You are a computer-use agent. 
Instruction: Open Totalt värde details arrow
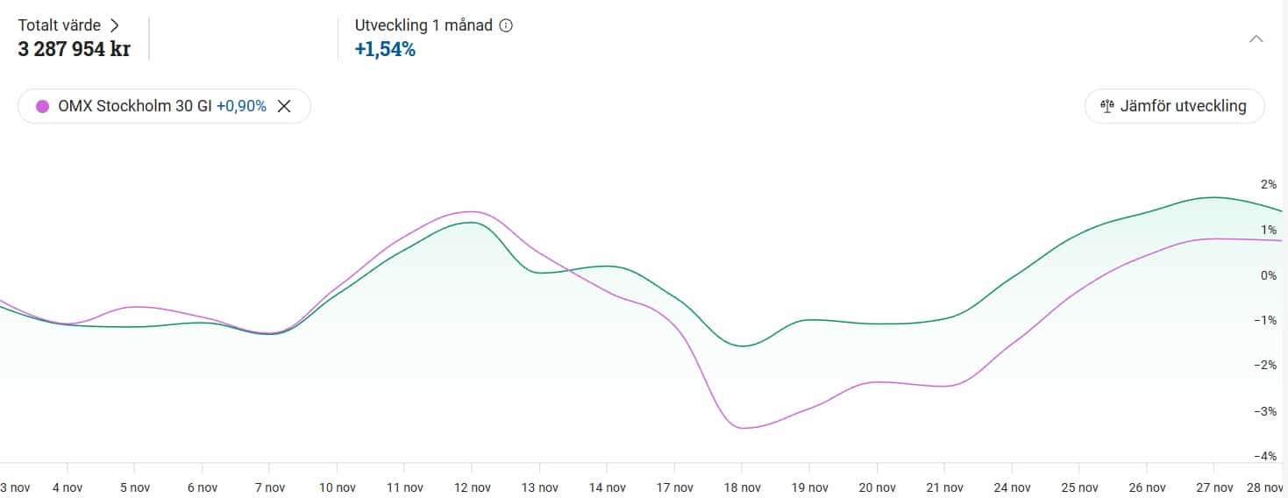pyautogui.click(x=115, y=25)
